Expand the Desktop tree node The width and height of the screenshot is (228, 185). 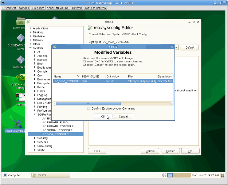coord(30,32)
